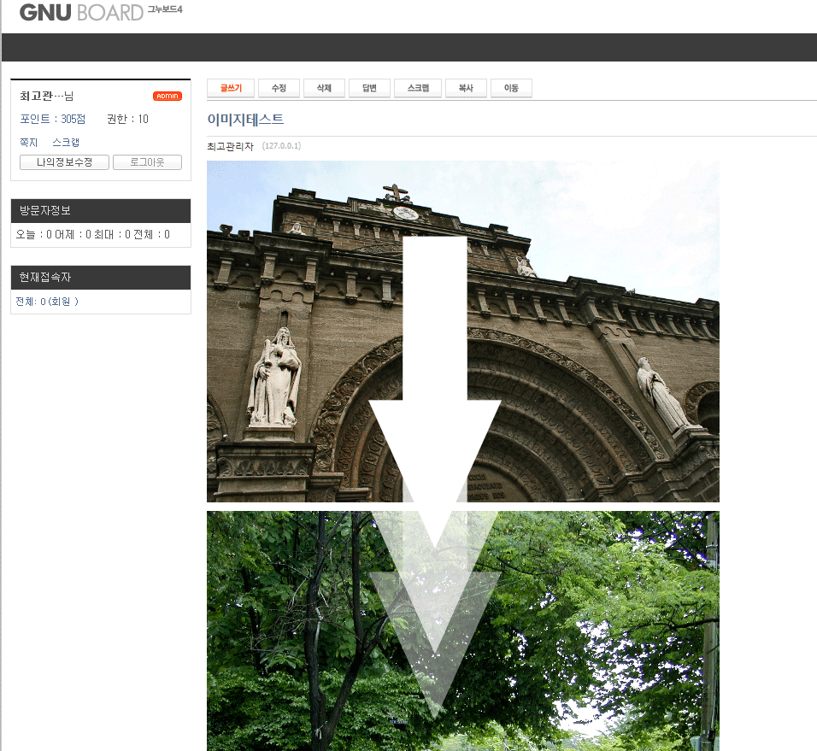Image resolution: width=817 pixels, height=751 pixels.
Task: Click the 이동 move button
Action: click(511, 88)
